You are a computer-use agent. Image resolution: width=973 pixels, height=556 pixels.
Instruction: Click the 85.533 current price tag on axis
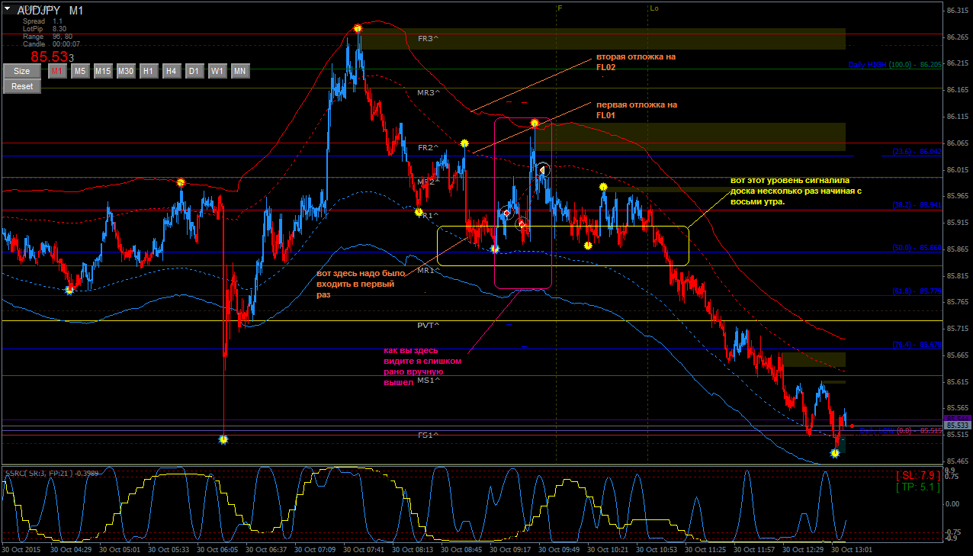point(958,425)
